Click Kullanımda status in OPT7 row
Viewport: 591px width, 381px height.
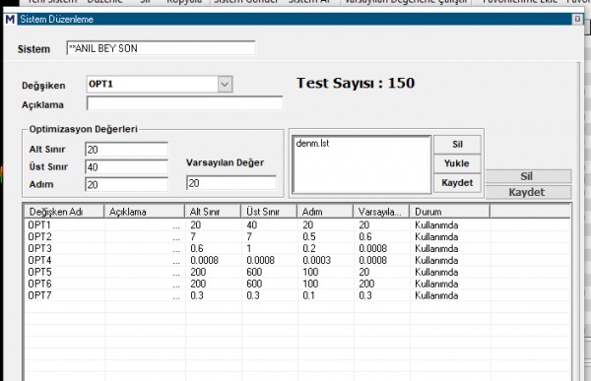tap(436, 295)
